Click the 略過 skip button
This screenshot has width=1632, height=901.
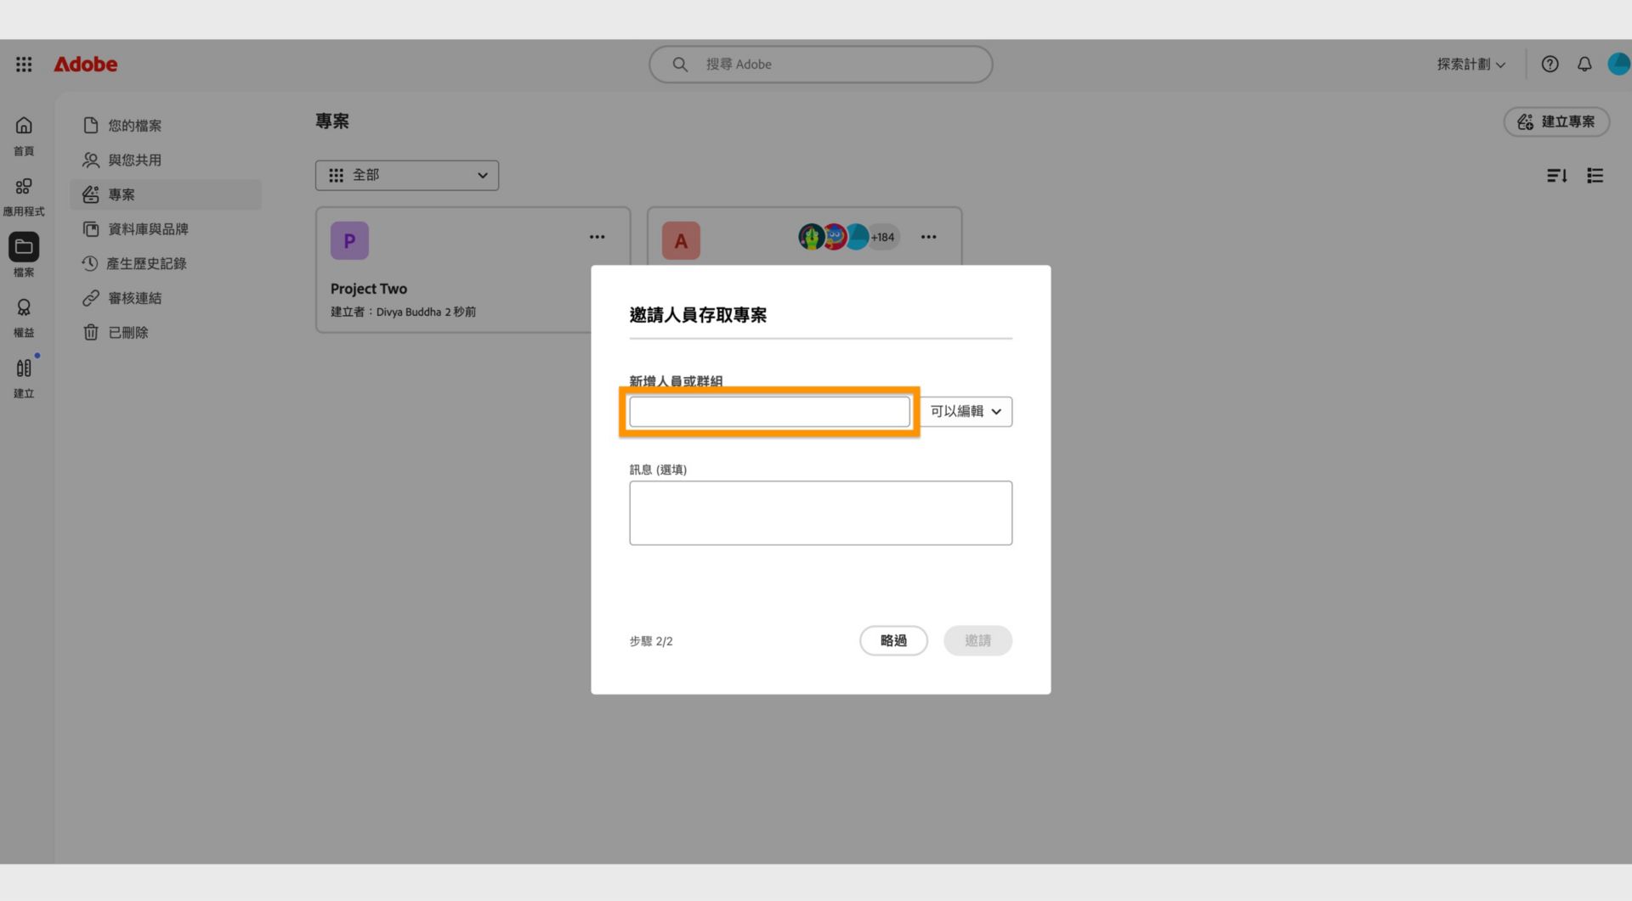click(x=893, y=640)
